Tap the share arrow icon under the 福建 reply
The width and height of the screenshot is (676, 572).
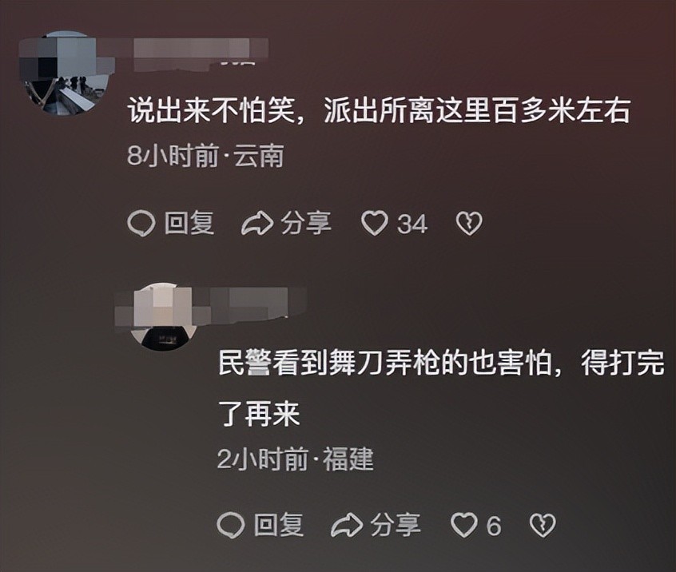[347, 526]
